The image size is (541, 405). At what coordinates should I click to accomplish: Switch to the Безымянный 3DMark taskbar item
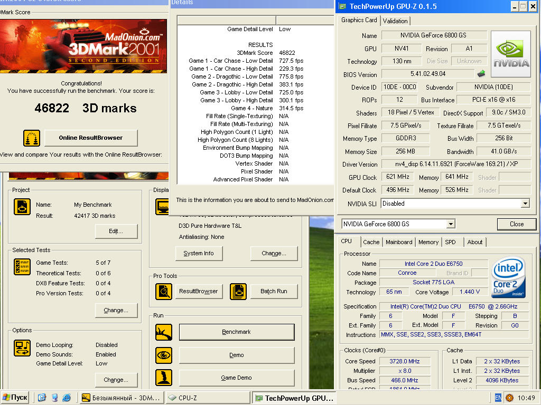tap(122, 398)
